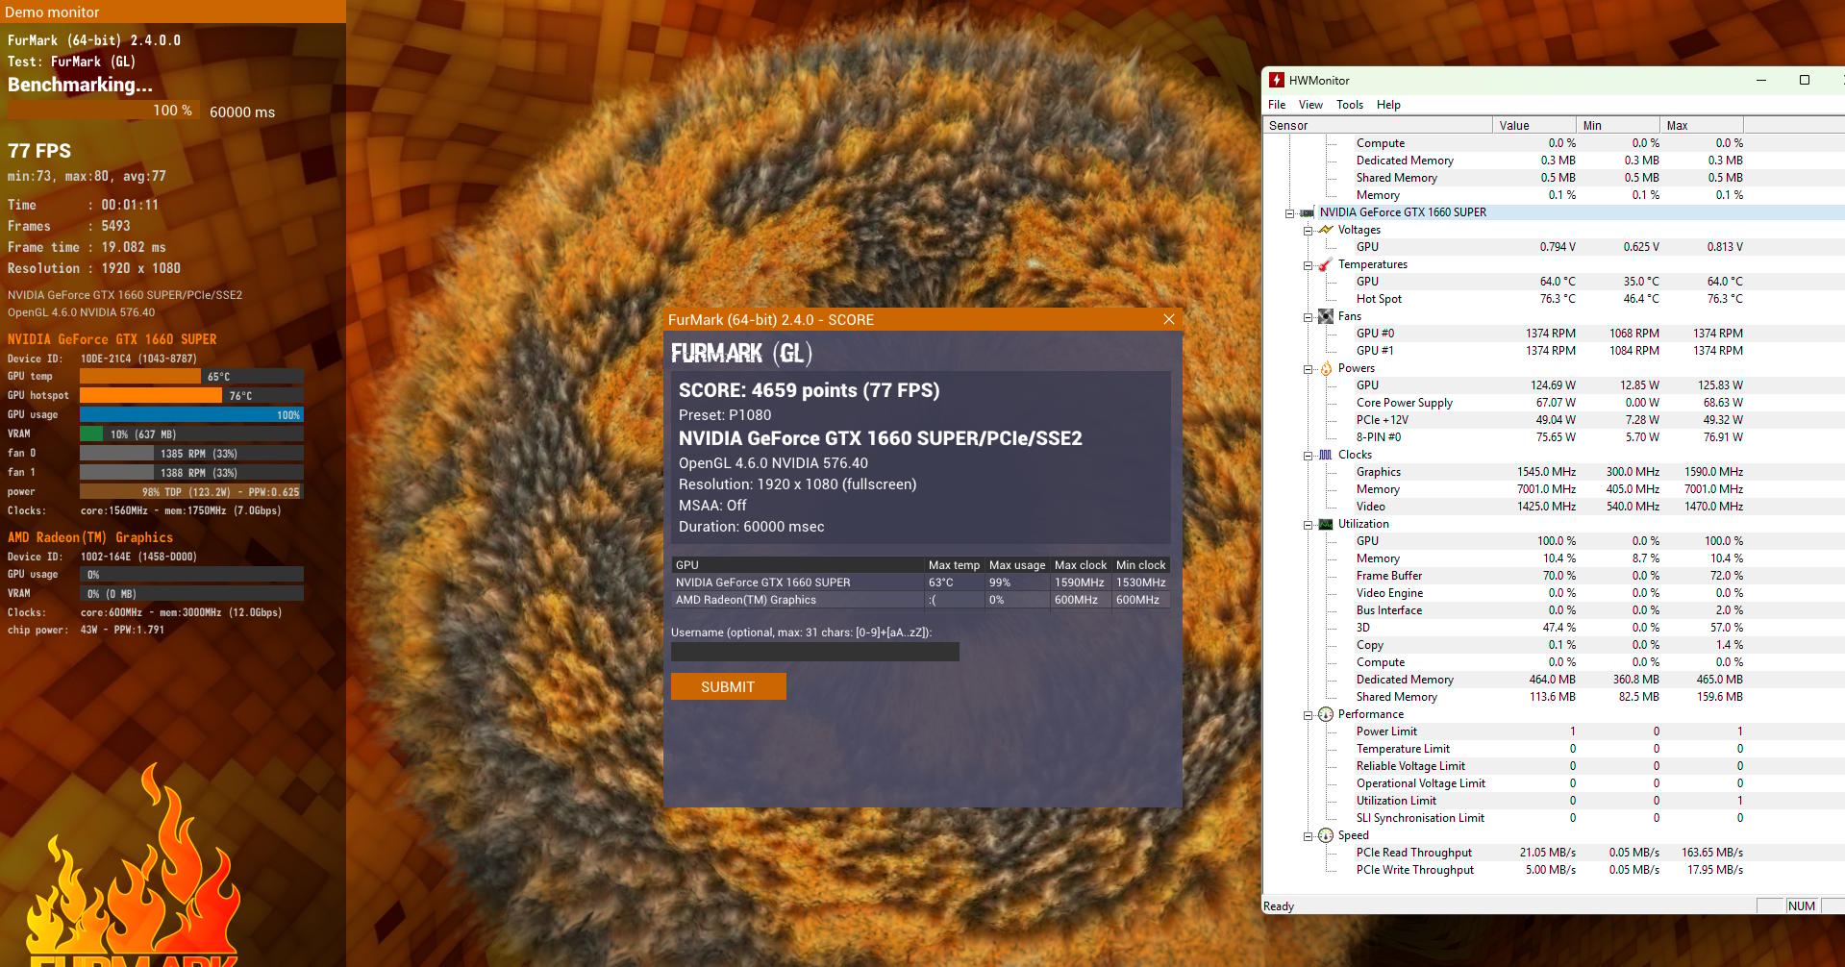Viewport: 1845px width, 967px height.
Task: Click the Voltages category icon
Action: pyautogui.click(x=1326, y=230)
